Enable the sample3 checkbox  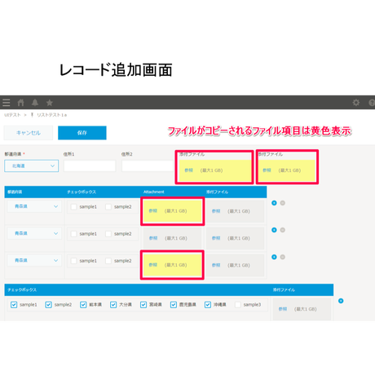pos(238,305)
